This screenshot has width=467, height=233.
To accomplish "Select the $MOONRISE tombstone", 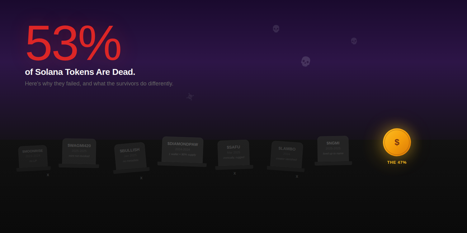I will click(33, 156).
